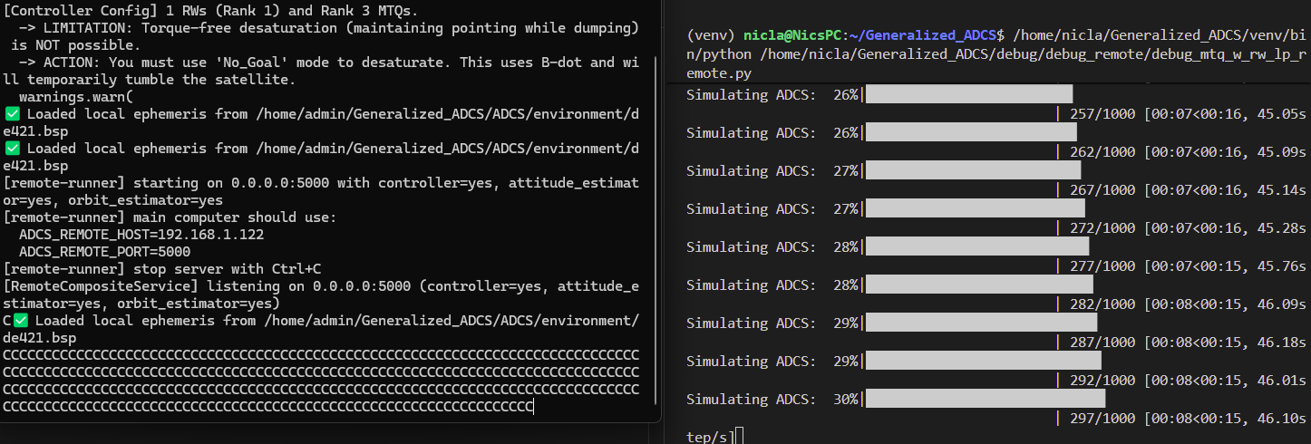The image size is (1311, 444).
Task: Click the first green checkmark beside Loaded local ephemeris
Action: coord(12,114)
